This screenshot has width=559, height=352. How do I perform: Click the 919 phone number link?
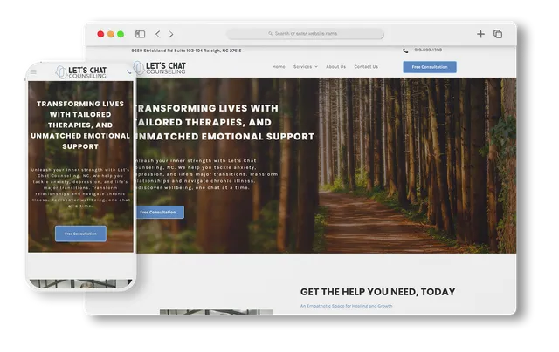coord(428,51)
